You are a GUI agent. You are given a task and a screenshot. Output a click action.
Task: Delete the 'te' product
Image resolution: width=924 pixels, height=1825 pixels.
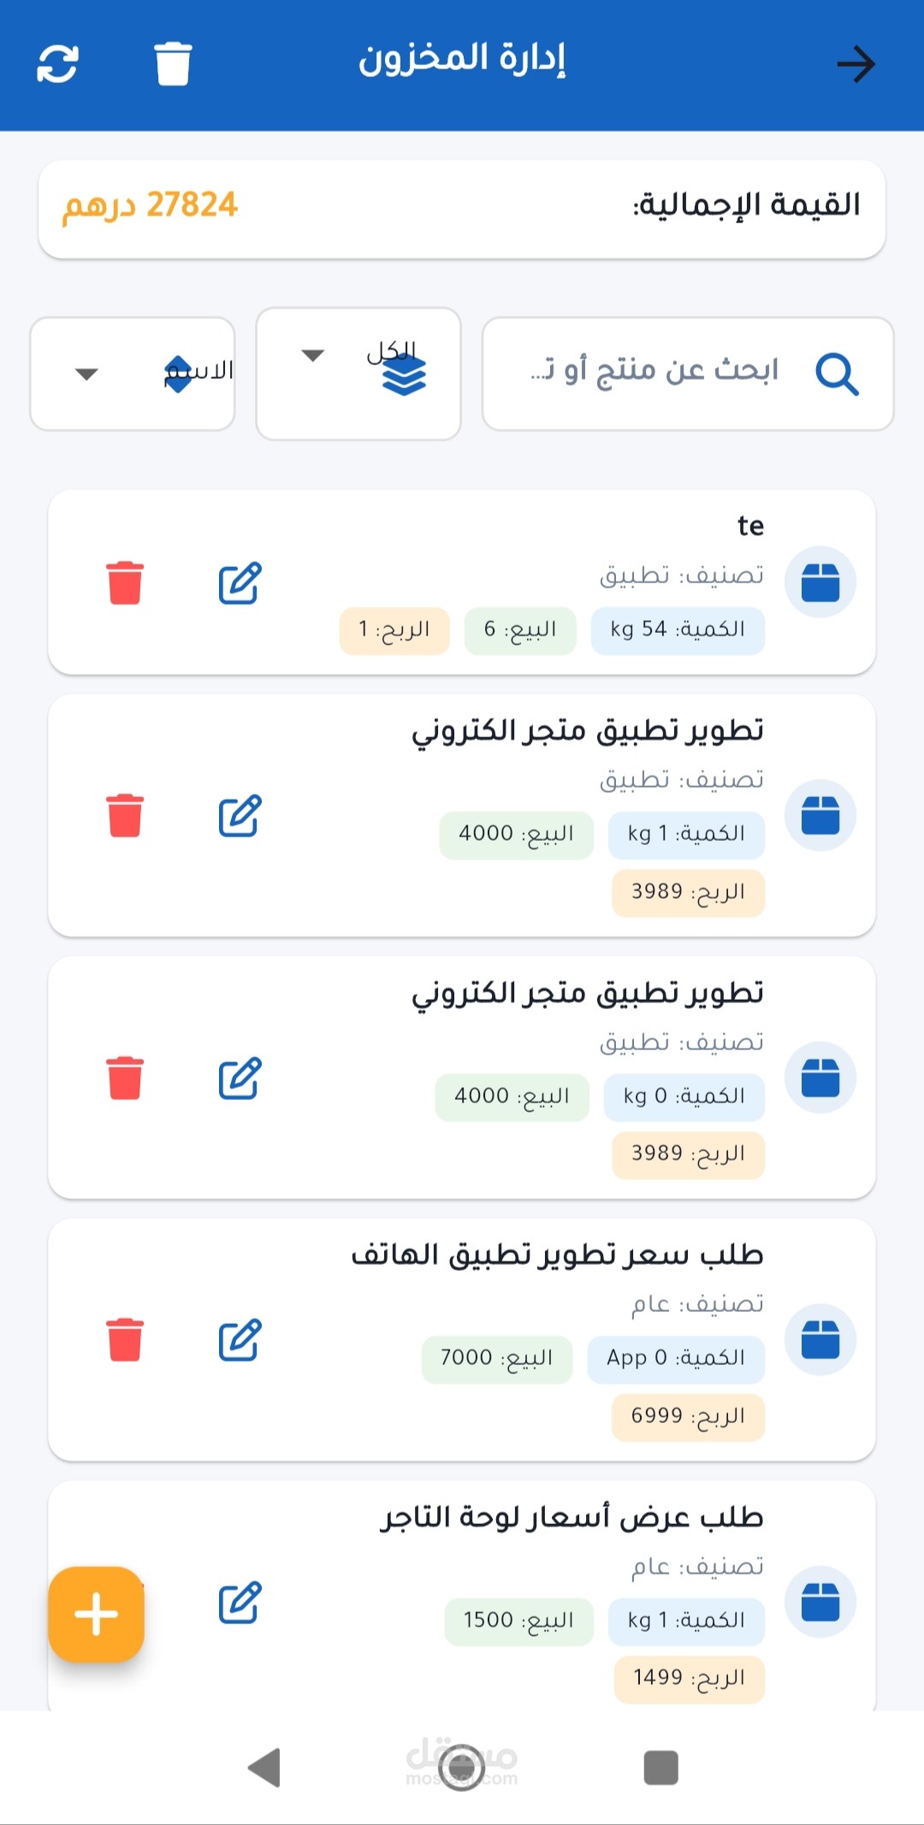pos(125,583)
